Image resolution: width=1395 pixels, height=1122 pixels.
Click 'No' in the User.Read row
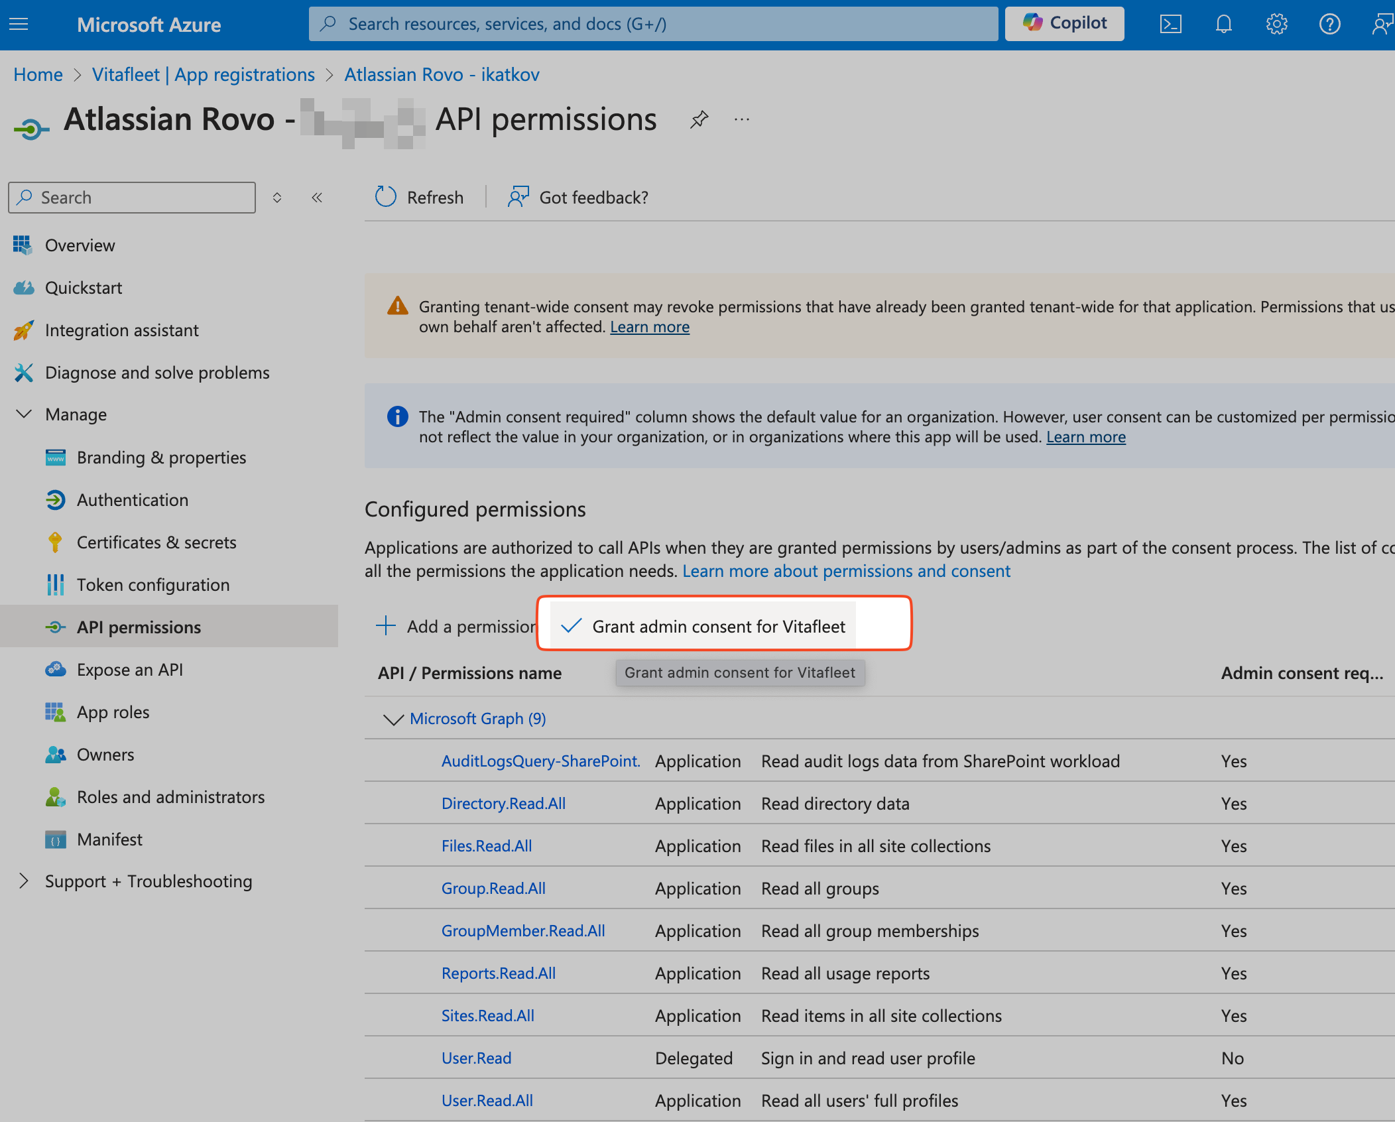pos(1233,1058)
